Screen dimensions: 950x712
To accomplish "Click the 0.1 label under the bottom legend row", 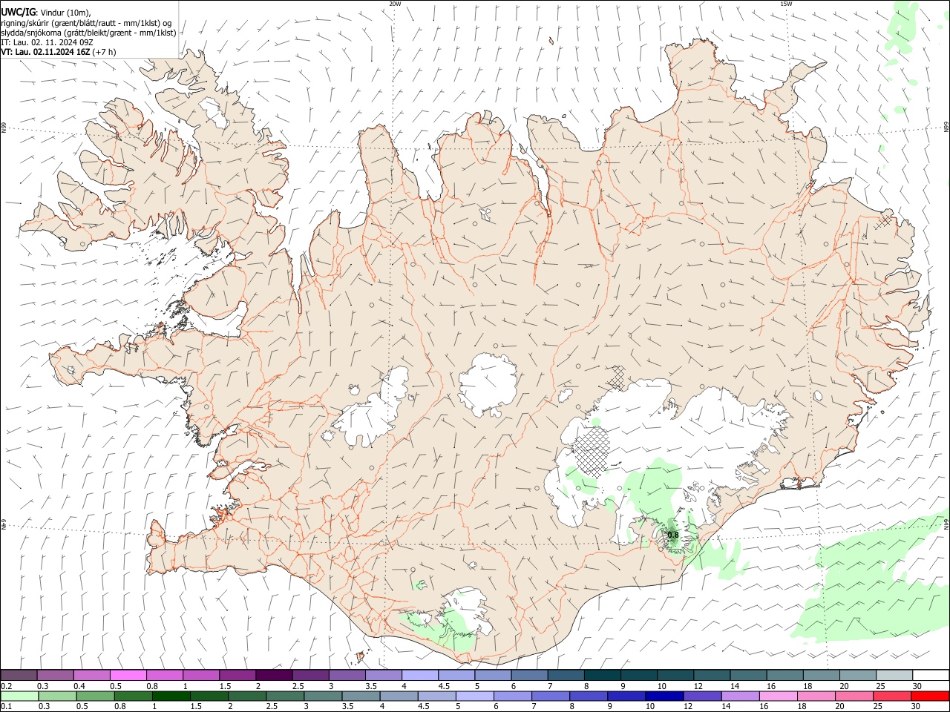I will [x=6, y=707].
